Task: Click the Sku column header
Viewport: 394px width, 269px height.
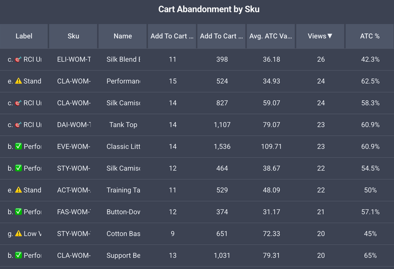Action: [x=73, y=36]
